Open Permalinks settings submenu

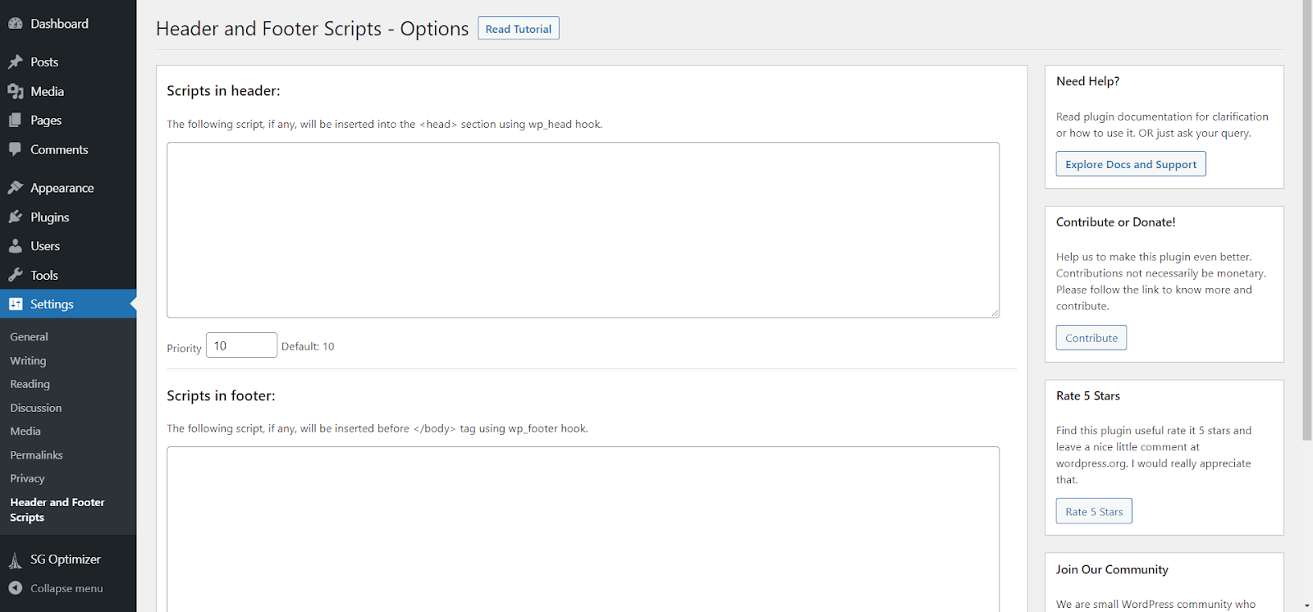click(x=36, y=455)
